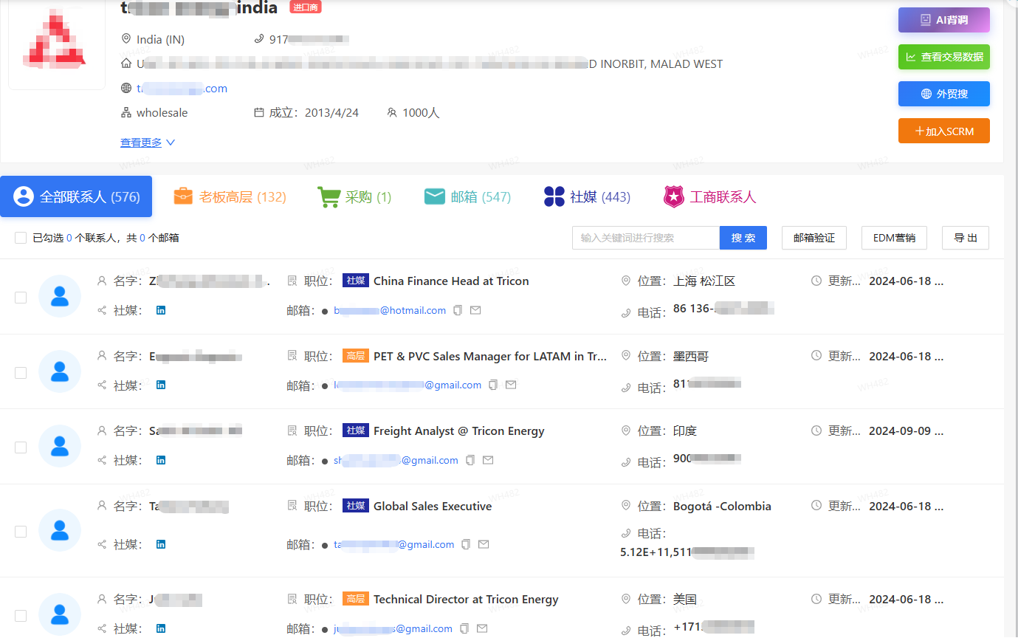1018x638 pixels.
Task: Expand 查看更多 company details
Action: point(148,143)
